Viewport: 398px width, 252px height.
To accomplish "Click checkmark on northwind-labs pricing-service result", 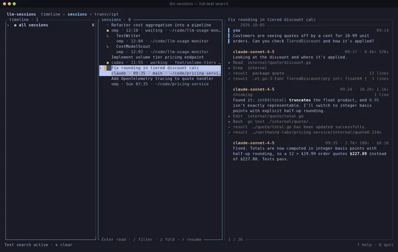I will pos(229,132).
